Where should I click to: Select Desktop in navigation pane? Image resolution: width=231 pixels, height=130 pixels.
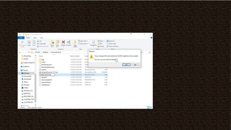tap(26, 73)
